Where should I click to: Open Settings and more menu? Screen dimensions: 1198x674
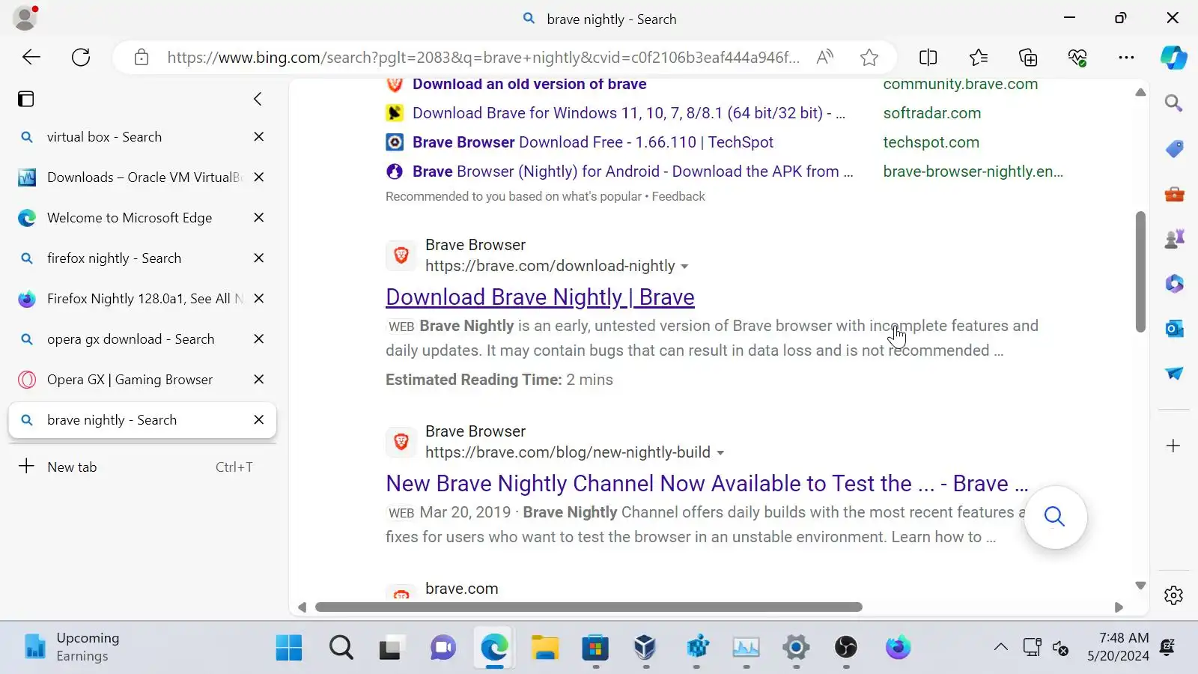click(x=1126, y=58)
